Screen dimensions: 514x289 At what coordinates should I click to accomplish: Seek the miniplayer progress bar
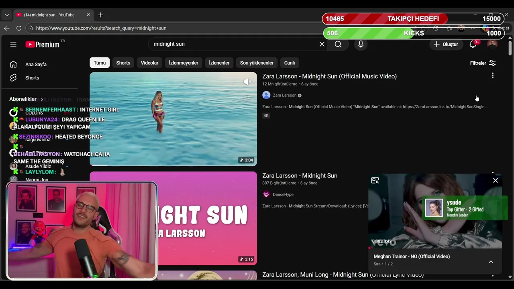click(x=435, y=248)
